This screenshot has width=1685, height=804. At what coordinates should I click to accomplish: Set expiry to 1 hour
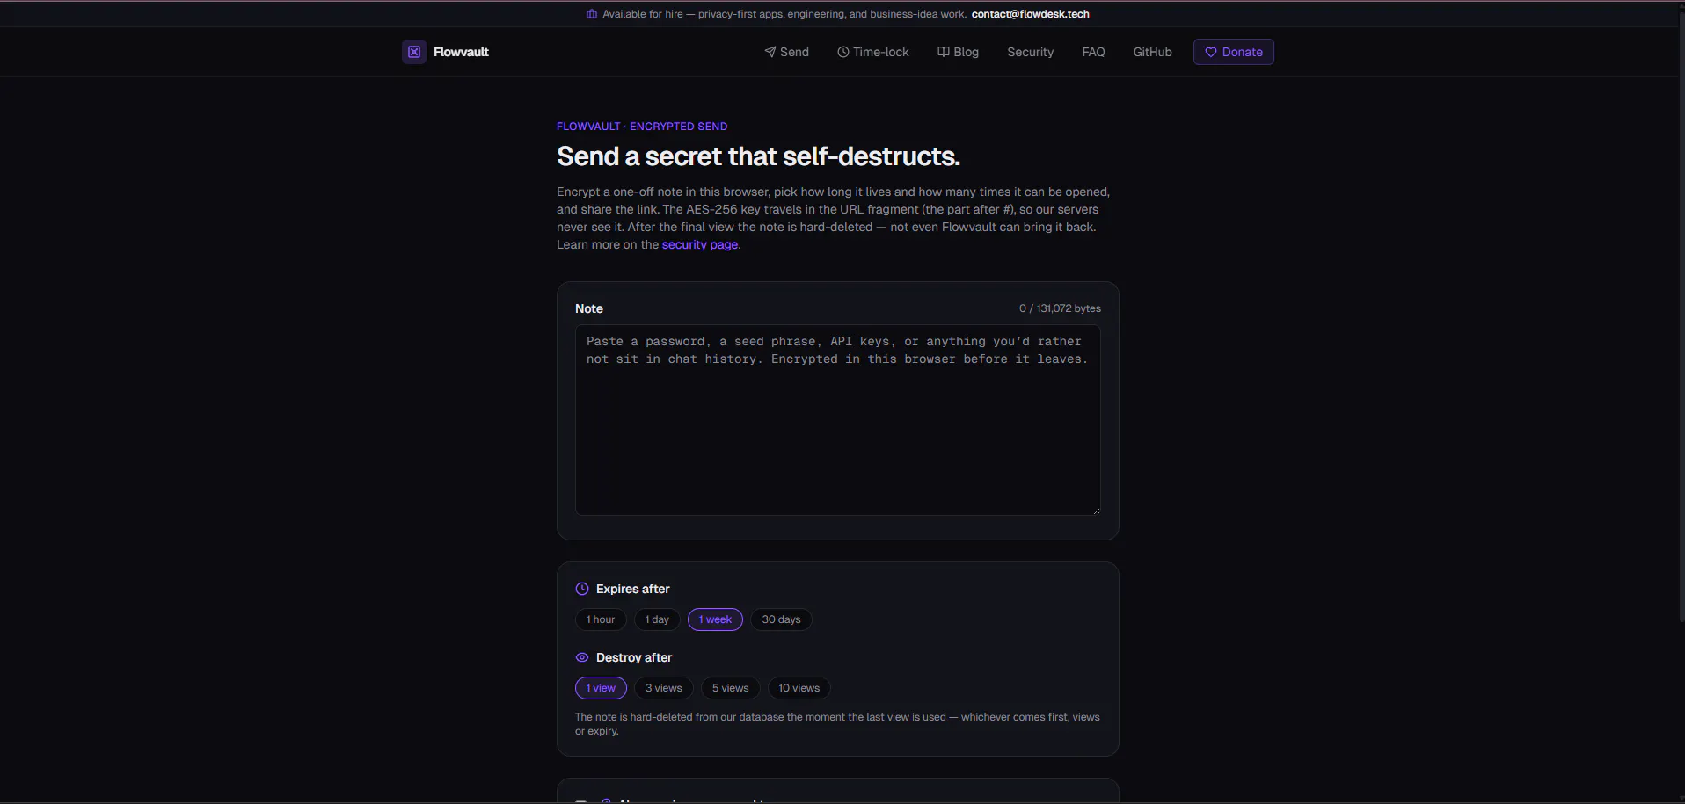[601, 619]
